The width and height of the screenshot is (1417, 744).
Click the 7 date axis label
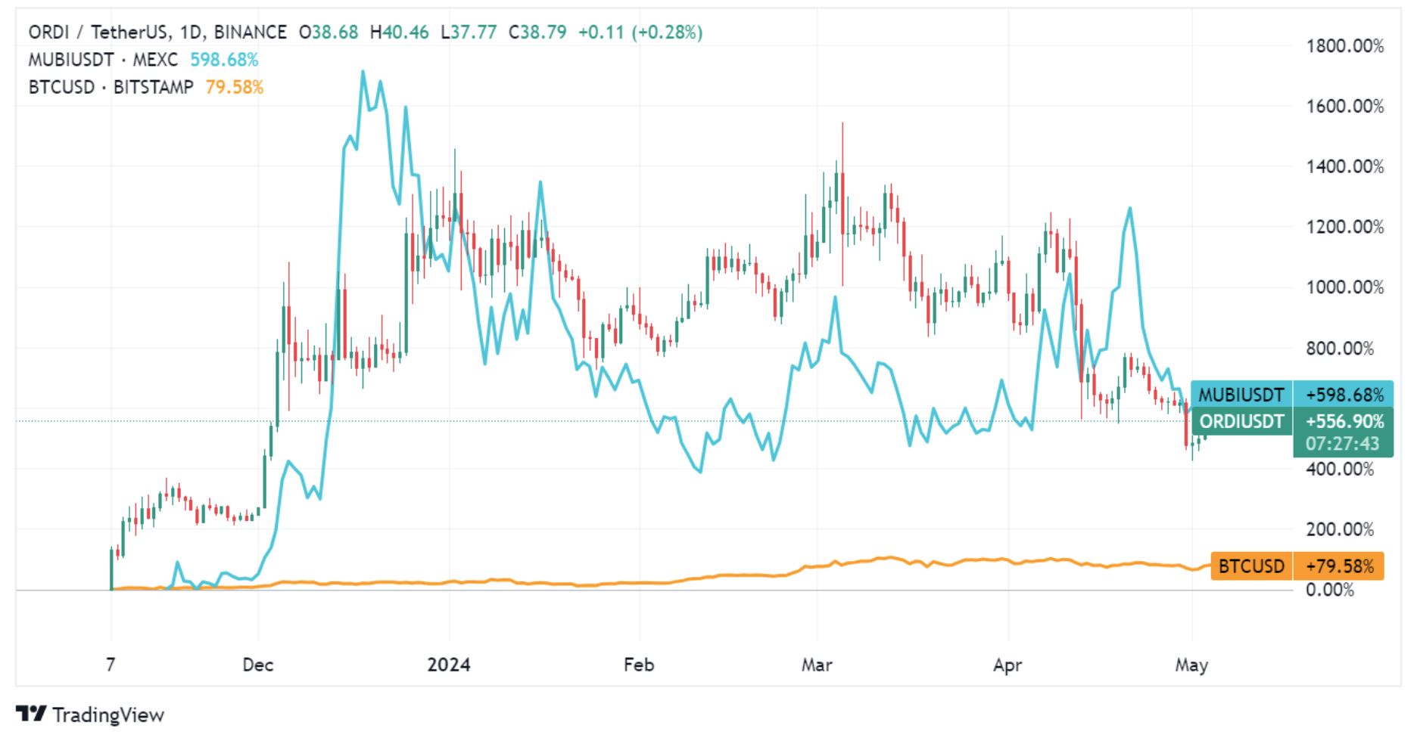[111, 665]
